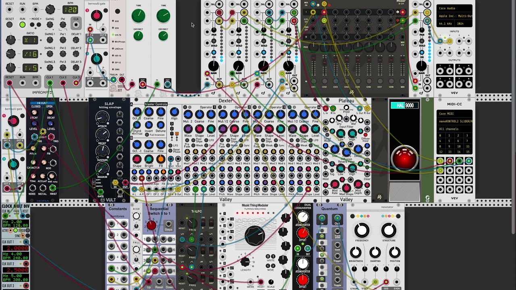Open the Core MIDI driver selector
Image resolution: width=516 pixels, height=290 pixels.
point(454,114)
